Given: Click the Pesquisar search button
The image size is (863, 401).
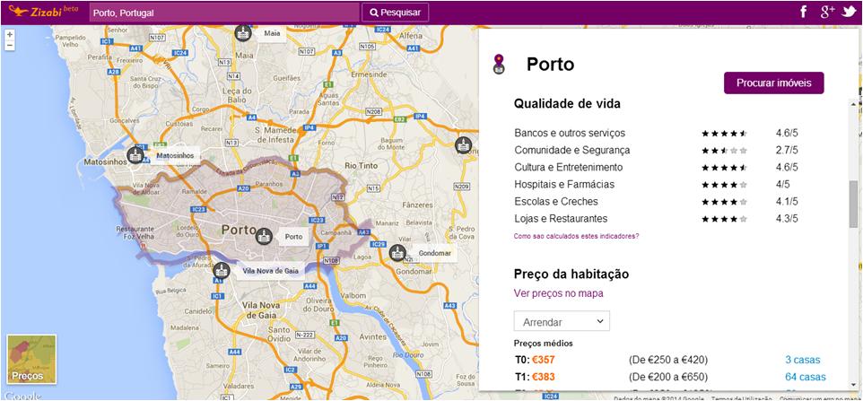Looking at the screenshot, I should point(396,12).
